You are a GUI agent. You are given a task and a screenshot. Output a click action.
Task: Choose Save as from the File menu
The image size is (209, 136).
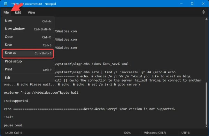(28, 53)
